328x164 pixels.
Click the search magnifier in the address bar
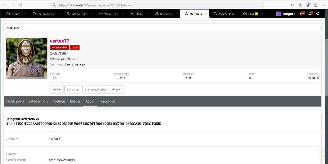(x=54, y=5)
